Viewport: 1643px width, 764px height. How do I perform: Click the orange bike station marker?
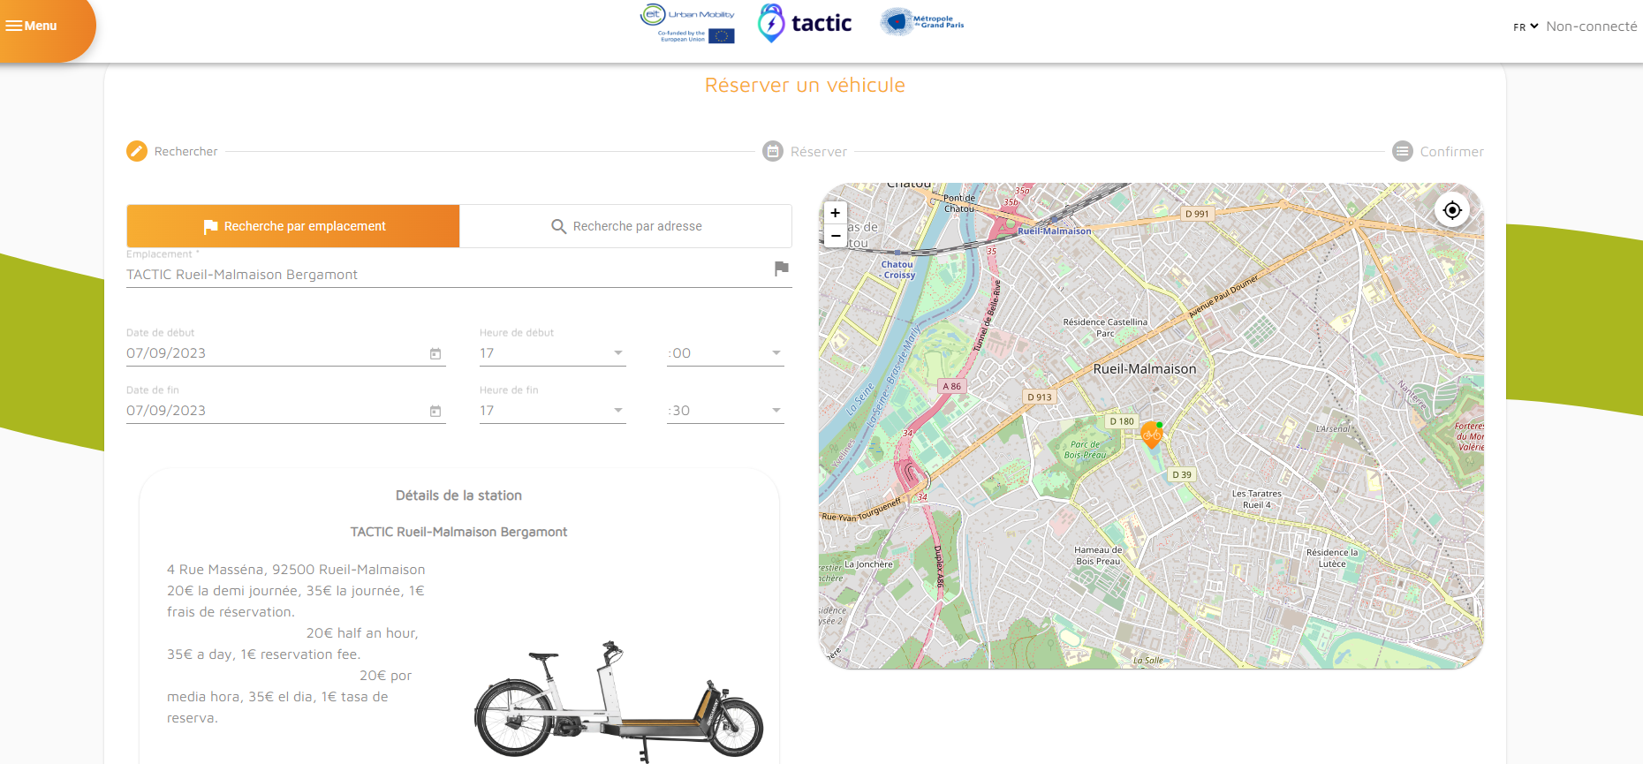[x=1151, y=434]
